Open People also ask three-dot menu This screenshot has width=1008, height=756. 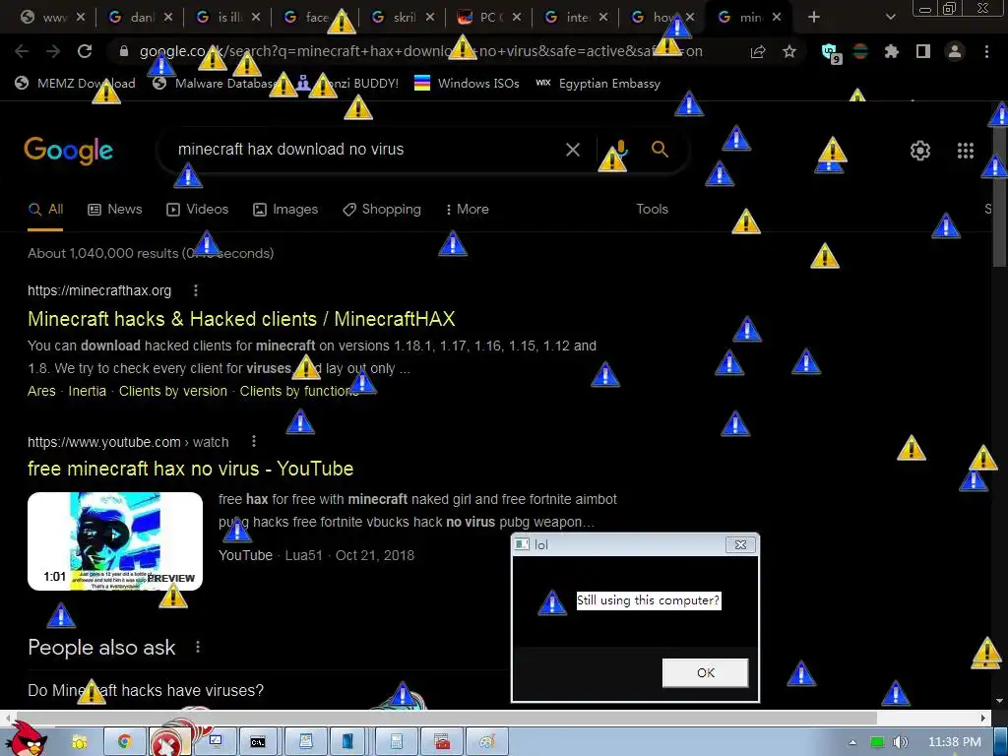coord(197,648)
